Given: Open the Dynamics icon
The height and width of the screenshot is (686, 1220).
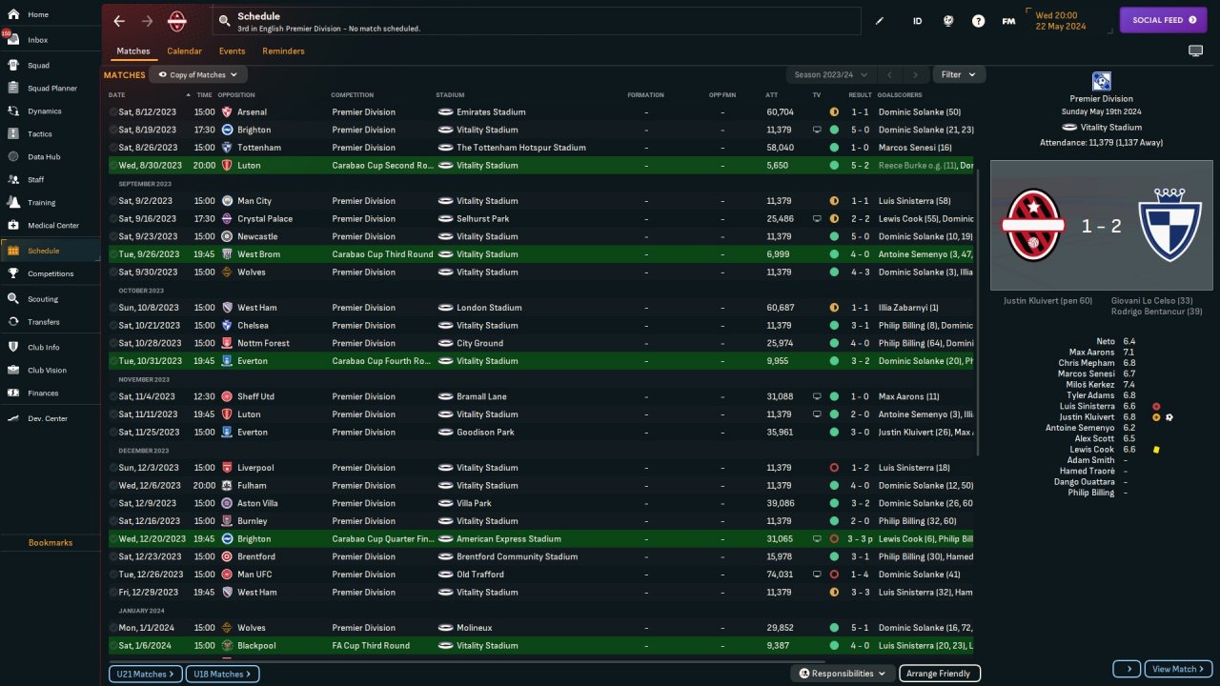Looking at the screenshot, I should [13, 111].
